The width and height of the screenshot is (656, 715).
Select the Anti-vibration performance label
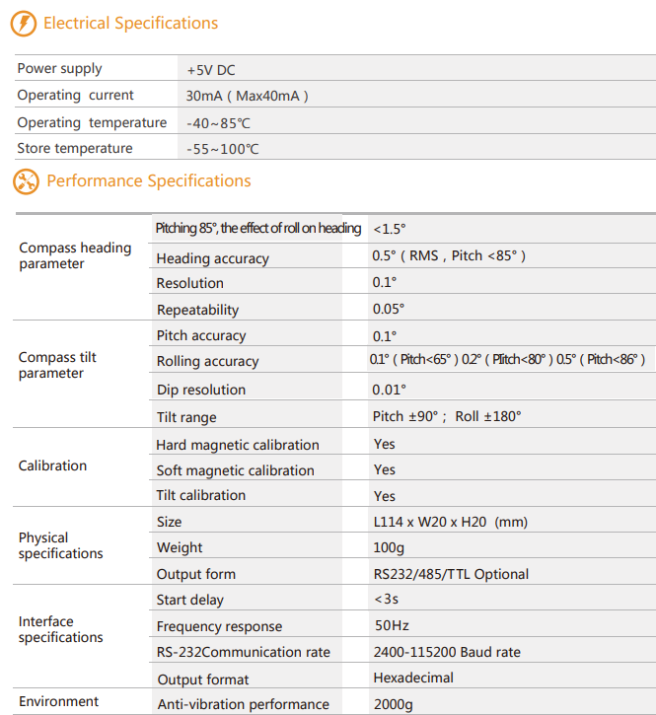click(x=243, y=704)
